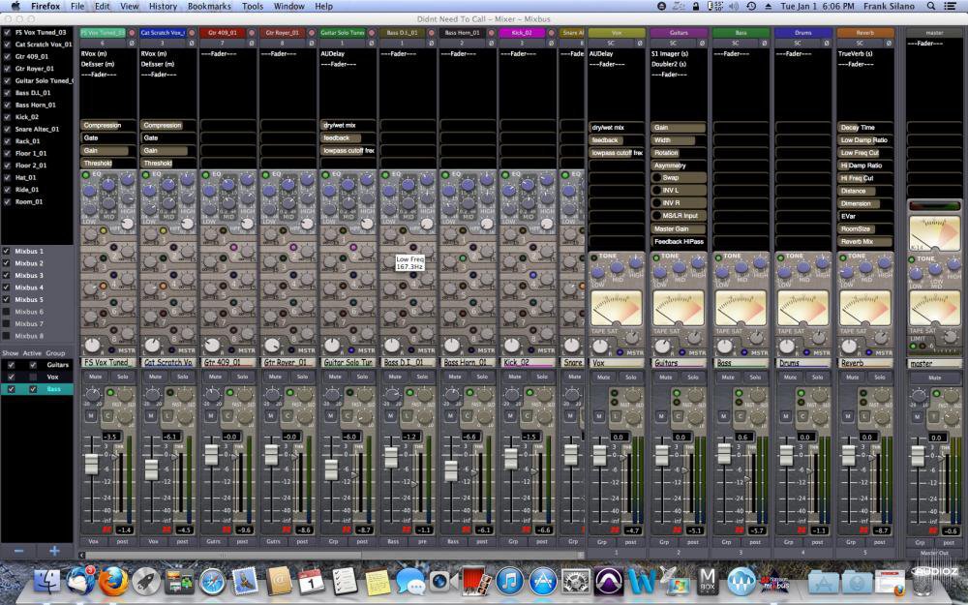The width and height of the screenshot is (968, 605).
Task: Solo the Reverb bus
Action: pyautogui.click(x=882, y=376)
